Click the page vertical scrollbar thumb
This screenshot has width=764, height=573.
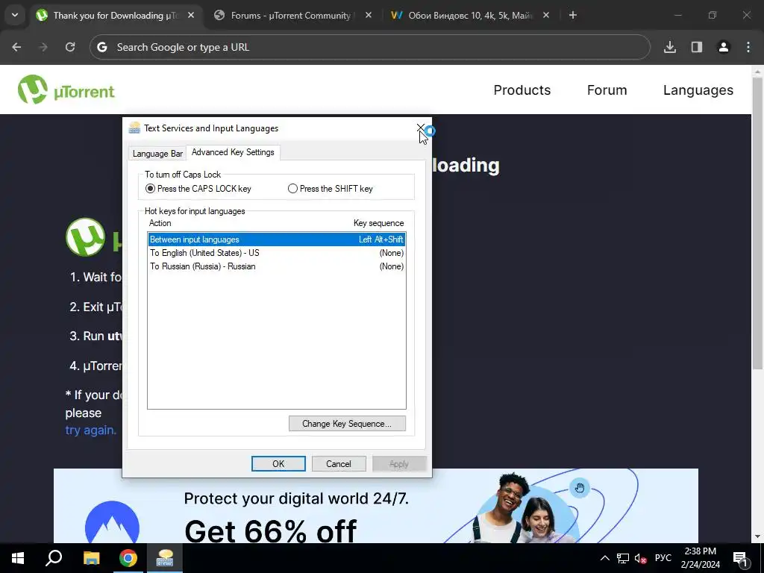point(757,223)
